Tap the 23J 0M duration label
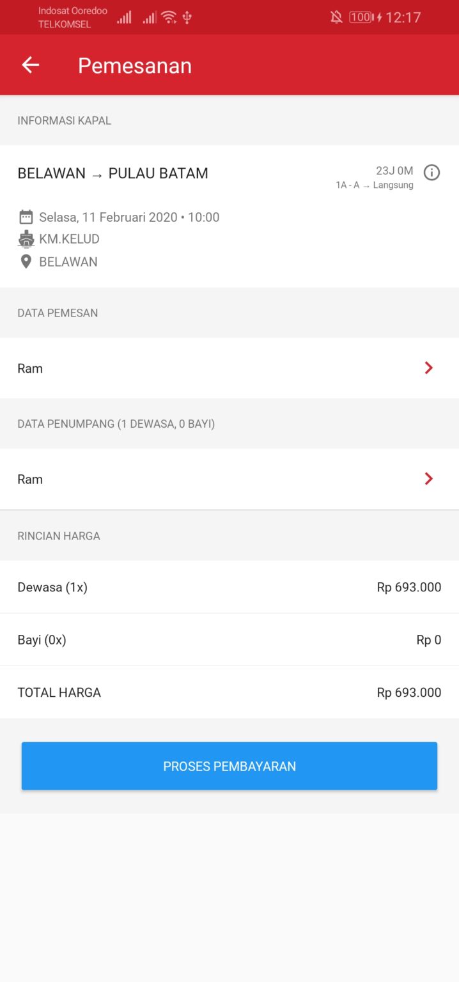 [x=394, y=171]
